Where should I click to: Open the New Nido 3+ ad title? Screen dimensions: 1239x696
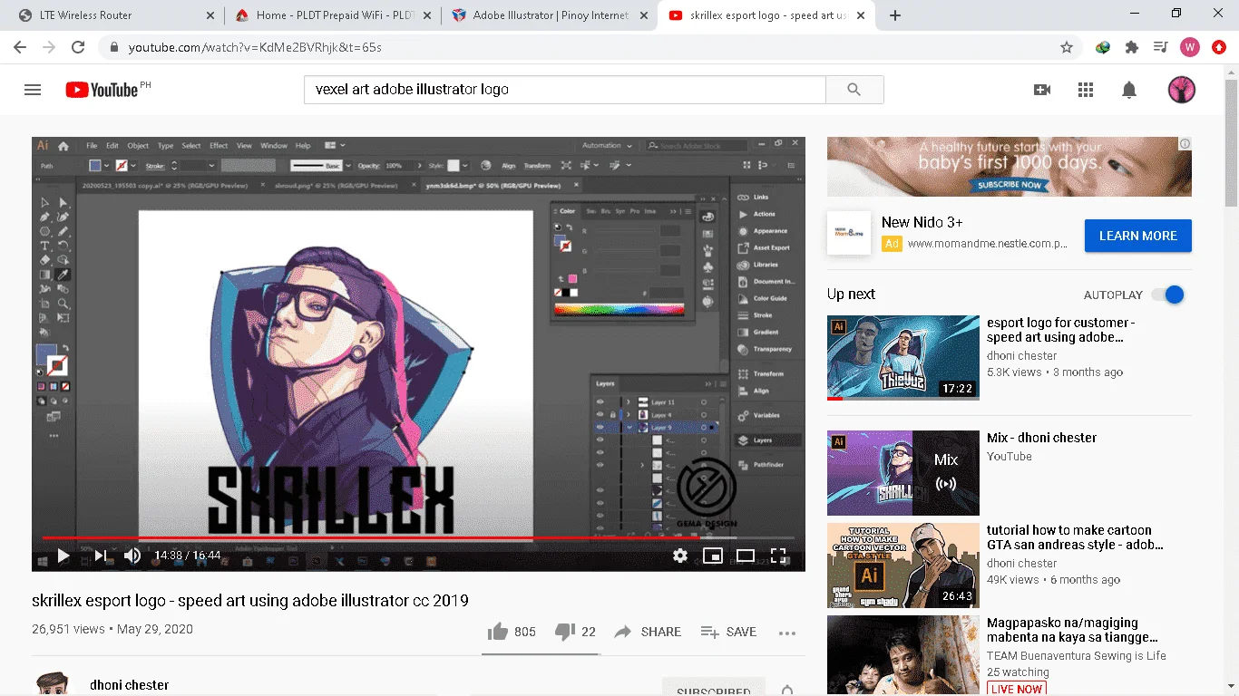coord(922,222)
